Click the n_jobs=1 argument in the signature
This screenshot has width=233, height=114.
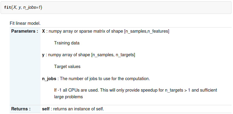pos(32,8)
